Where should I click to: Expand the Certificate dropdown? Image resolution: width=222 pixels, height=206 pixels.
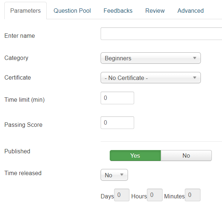tap(150, 78)
